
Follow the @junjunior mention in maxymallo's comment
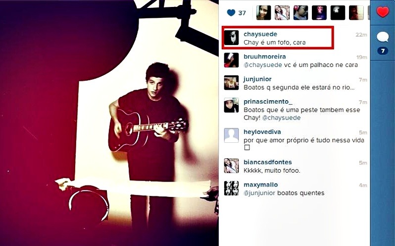point(259,193)
